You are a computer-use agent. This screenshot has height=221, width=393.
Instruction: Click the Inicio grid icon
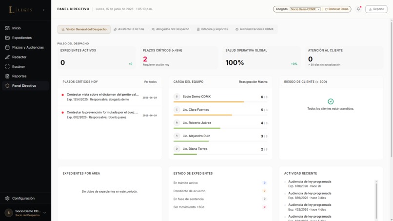pyautogui.click(x=7, y=28)
